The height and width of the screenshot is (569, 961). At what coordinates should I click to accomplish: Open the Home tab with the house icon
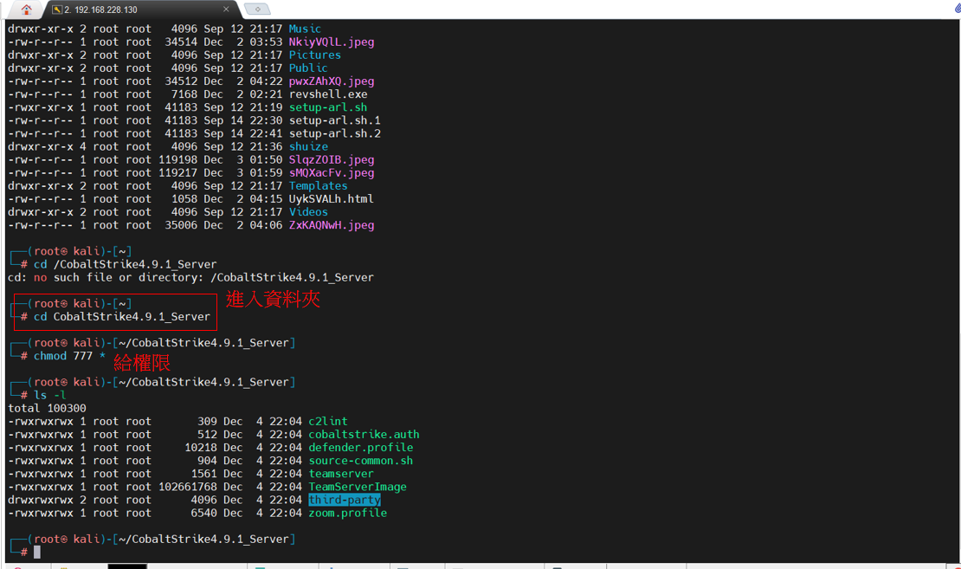pyautogui.click(x=26, y=10)
